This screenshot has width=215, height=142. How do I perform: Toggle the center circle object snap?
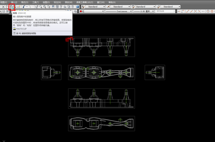[x=208, y=11]
